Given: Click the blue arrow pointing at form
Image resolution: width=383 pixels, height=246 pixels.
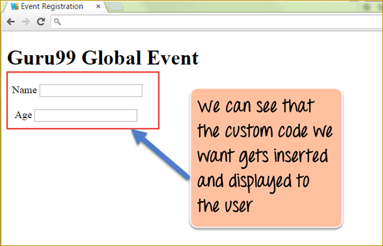Looking at the screenshot, I should pos(160,154).
